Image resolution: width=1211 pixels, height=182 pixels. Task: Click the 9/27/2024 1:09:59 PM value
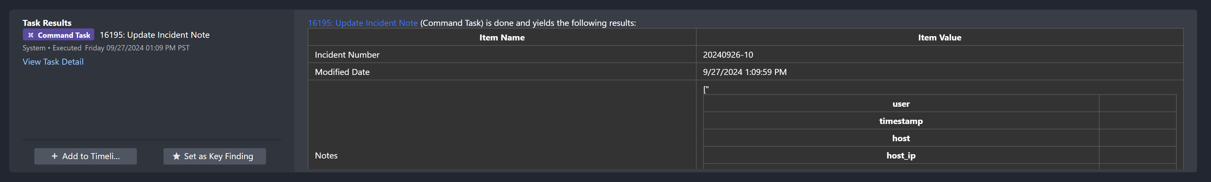click(745, 72)
